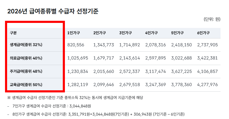
Task: Click the '2인가구' column header
Action: [99, 33]
